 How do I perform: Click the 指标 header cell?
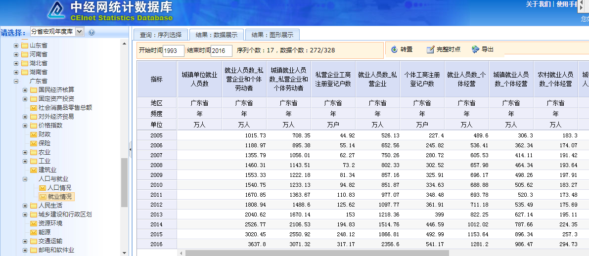click(157, 79)
